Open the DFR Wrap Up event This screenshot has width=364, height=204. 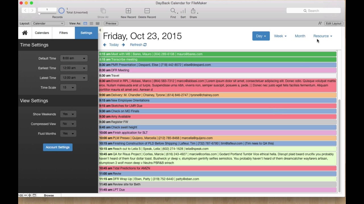[218, 179]
